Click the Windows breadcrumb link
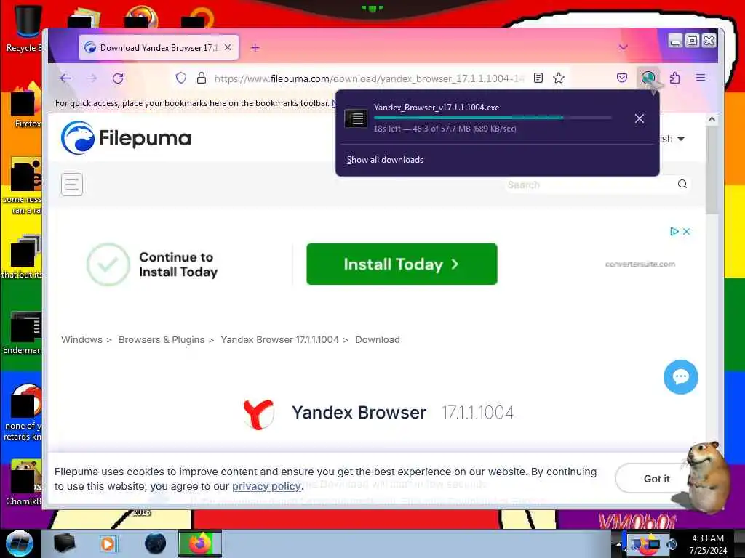Image resolution: width=745 pixels, height=558 pixels. pos(81,340)
